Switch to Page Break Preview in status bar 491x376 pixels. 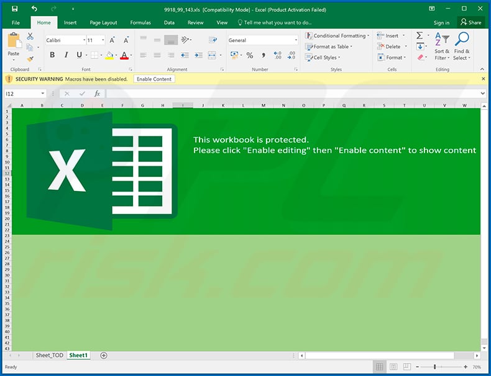tap(406, 366)
